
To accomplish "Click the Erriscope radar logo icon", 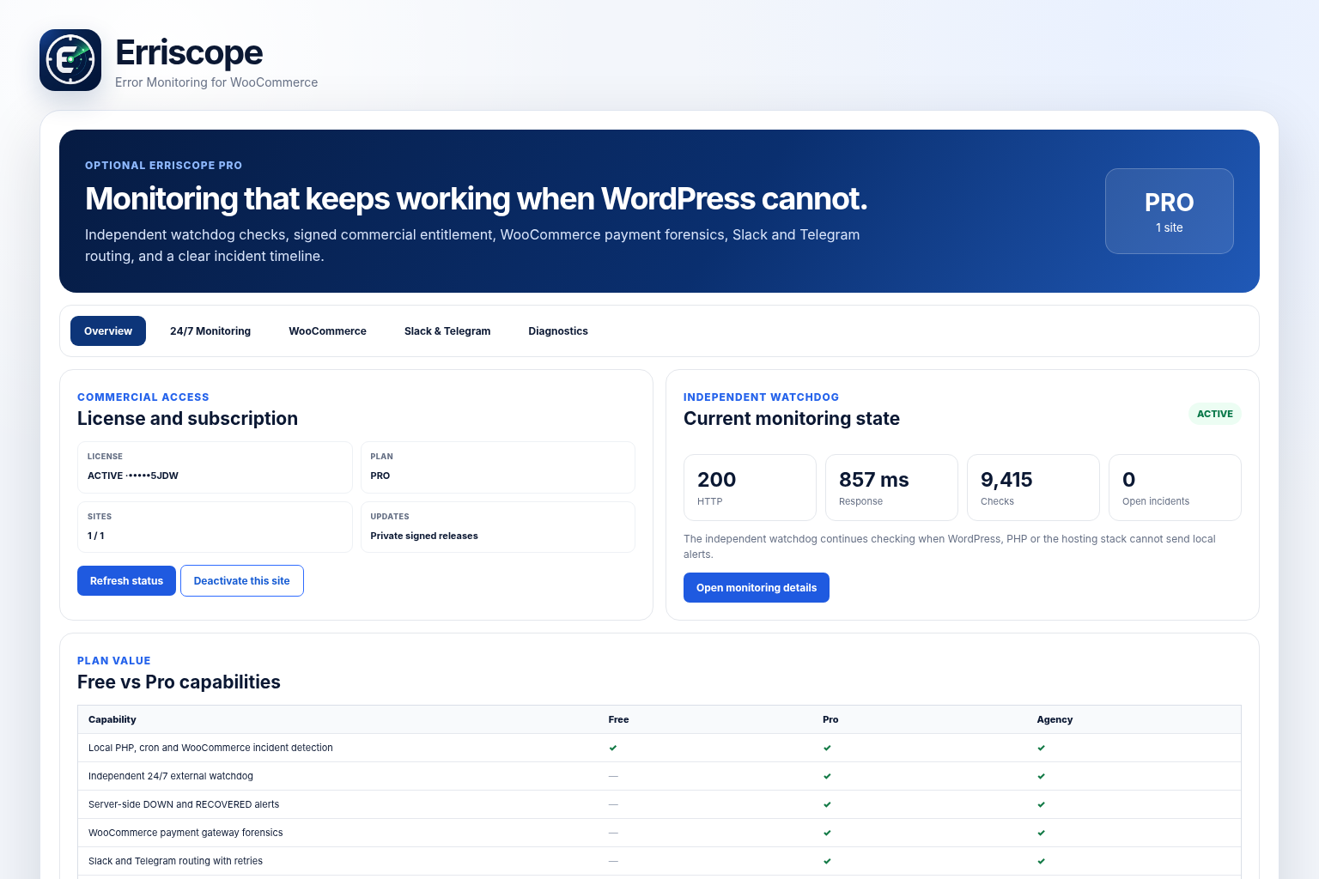I will 70,60.
